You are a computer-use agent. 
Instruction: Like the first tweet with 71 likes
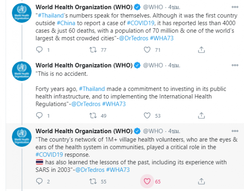tap(147, 50)
